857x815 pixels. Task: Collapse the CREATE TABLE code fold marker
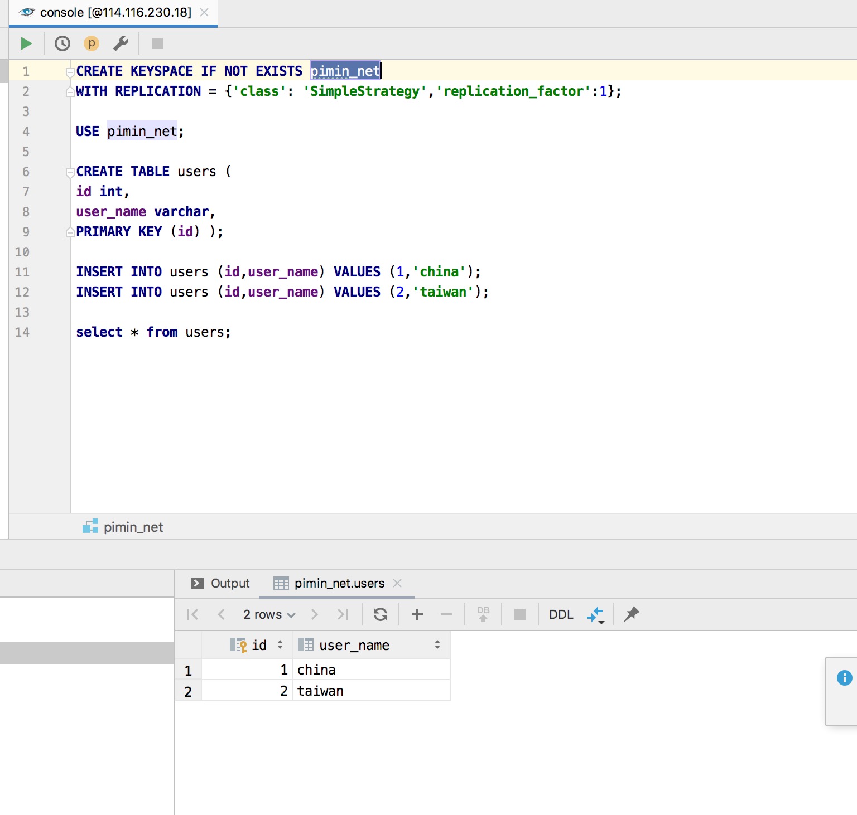pos(70,172)
